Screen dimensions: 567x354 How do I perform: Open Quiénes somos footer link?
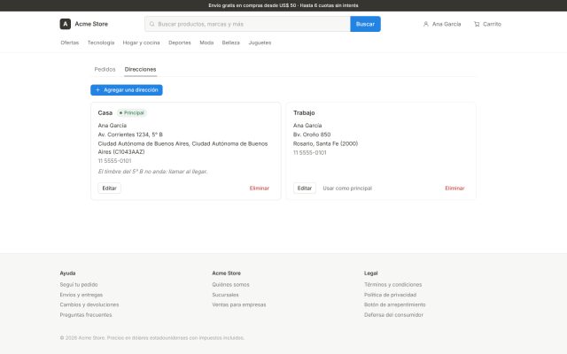click(x=230, y=285)
